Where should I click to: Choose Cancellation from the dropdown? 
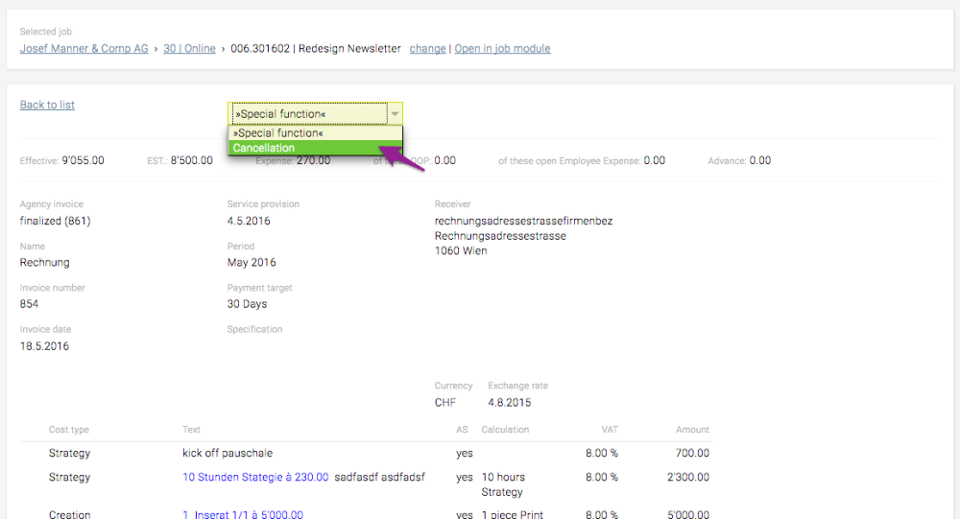tap(315, 148)
